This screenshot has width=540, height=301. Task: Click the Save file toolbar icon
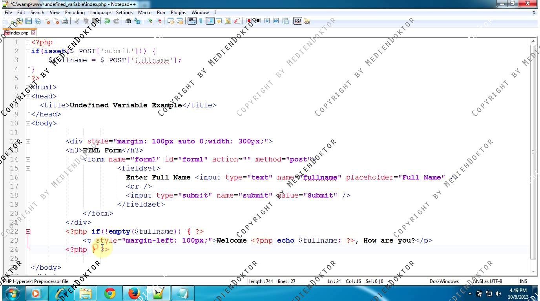pyautogui.click(x=29, y=21)
